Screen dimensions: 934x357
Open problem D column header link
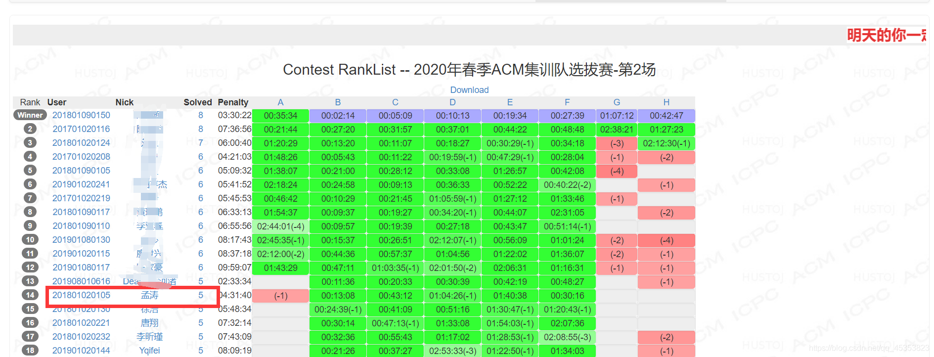(x=452, y=102)
